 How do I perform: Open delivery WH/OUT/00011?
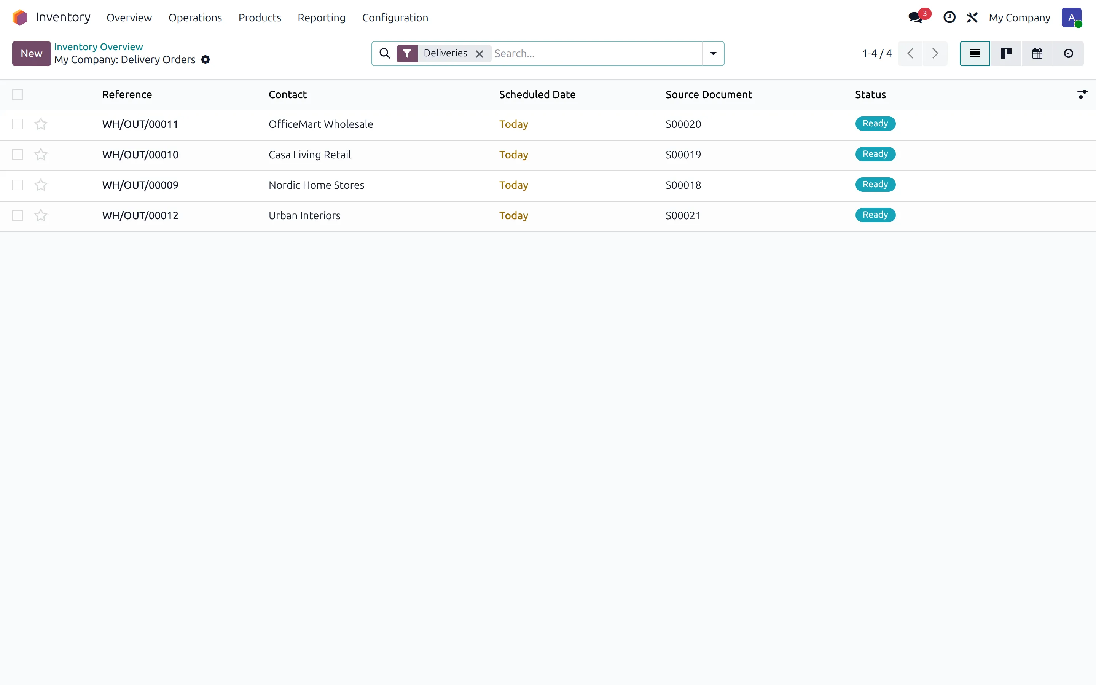click(140, 124)
